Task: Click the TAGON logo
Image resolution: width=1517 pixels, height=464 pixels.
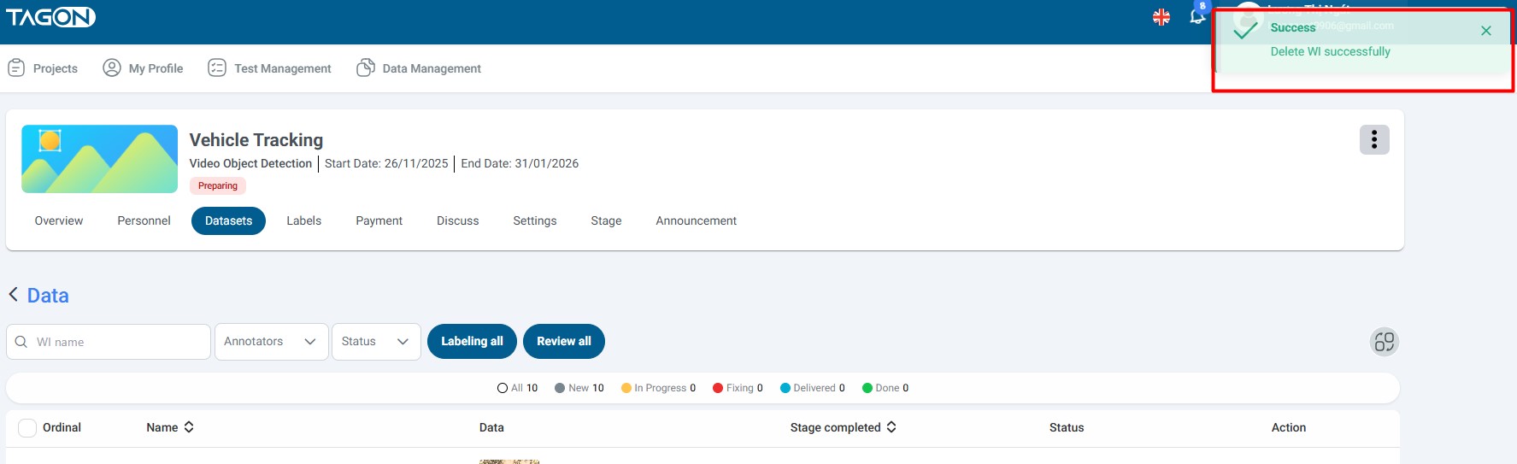Action: coord(50,17)
